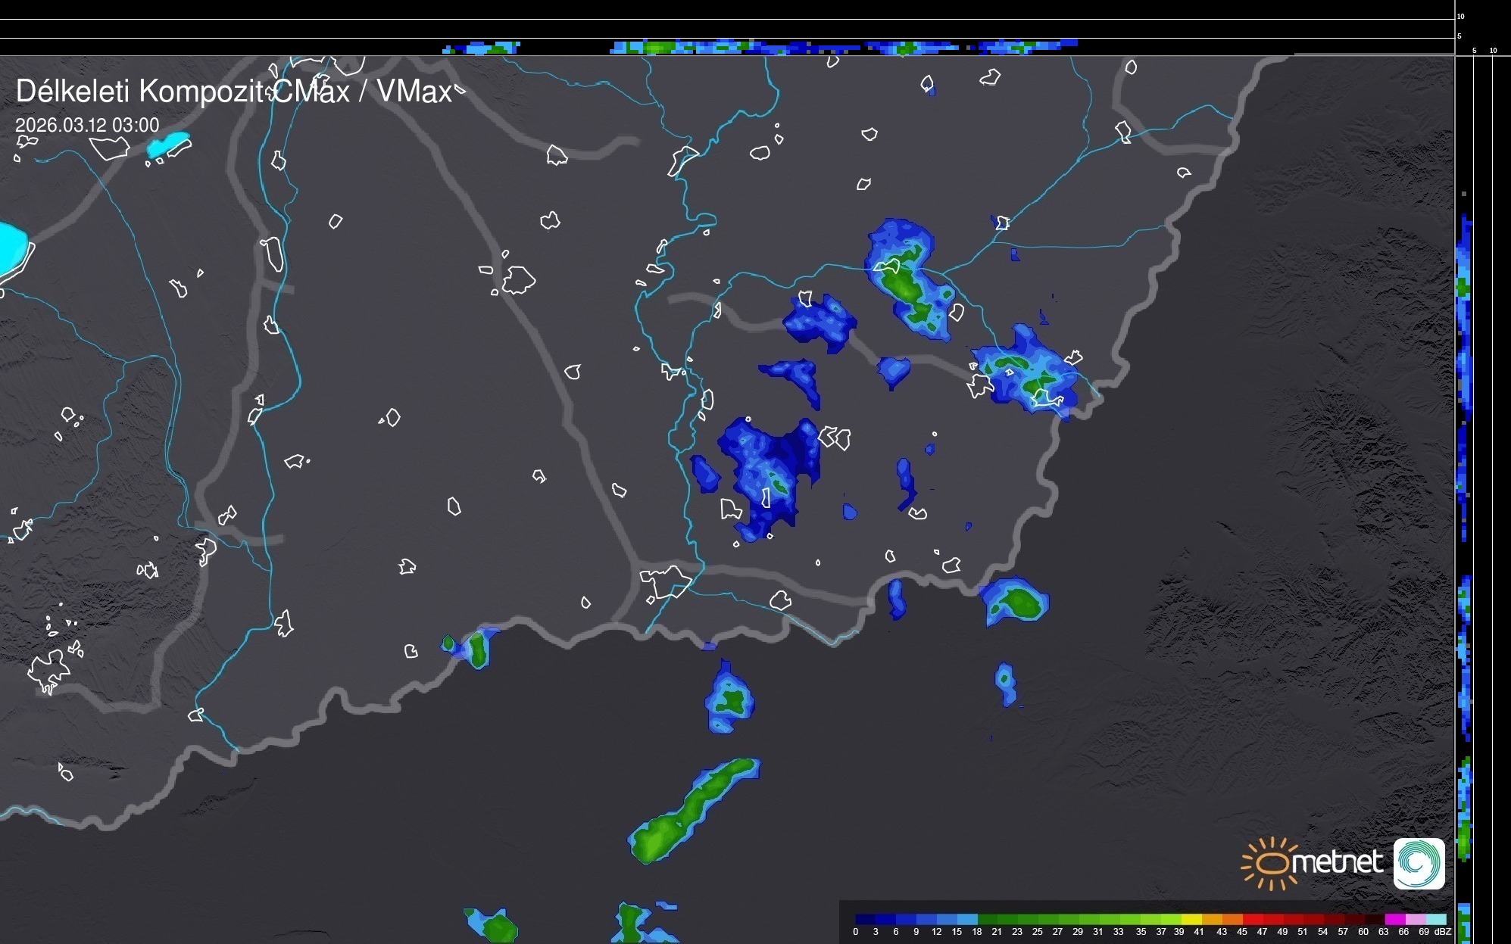Viewport: 1511px width, 944px height.
Task: Click the horizontal VMax strip at the top
Action: click(757, 48)
